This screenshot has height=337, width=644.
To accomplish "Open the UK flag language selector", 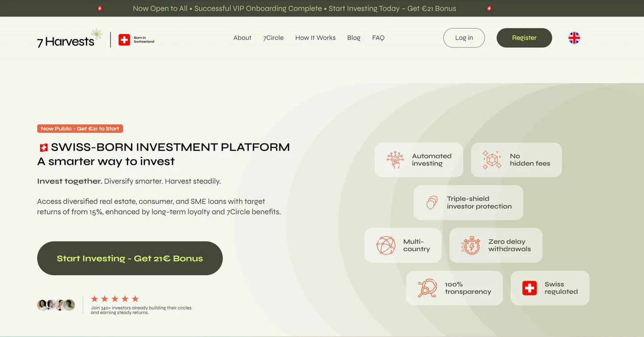I will tap(574, 38).
